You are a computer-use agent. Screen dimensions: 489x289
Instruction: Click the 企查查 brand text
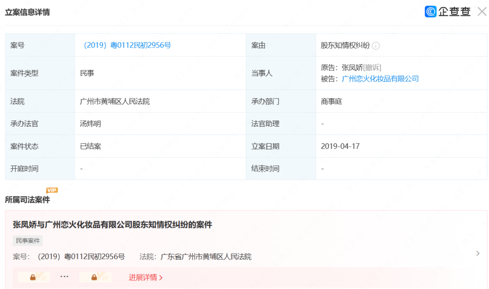455,11
